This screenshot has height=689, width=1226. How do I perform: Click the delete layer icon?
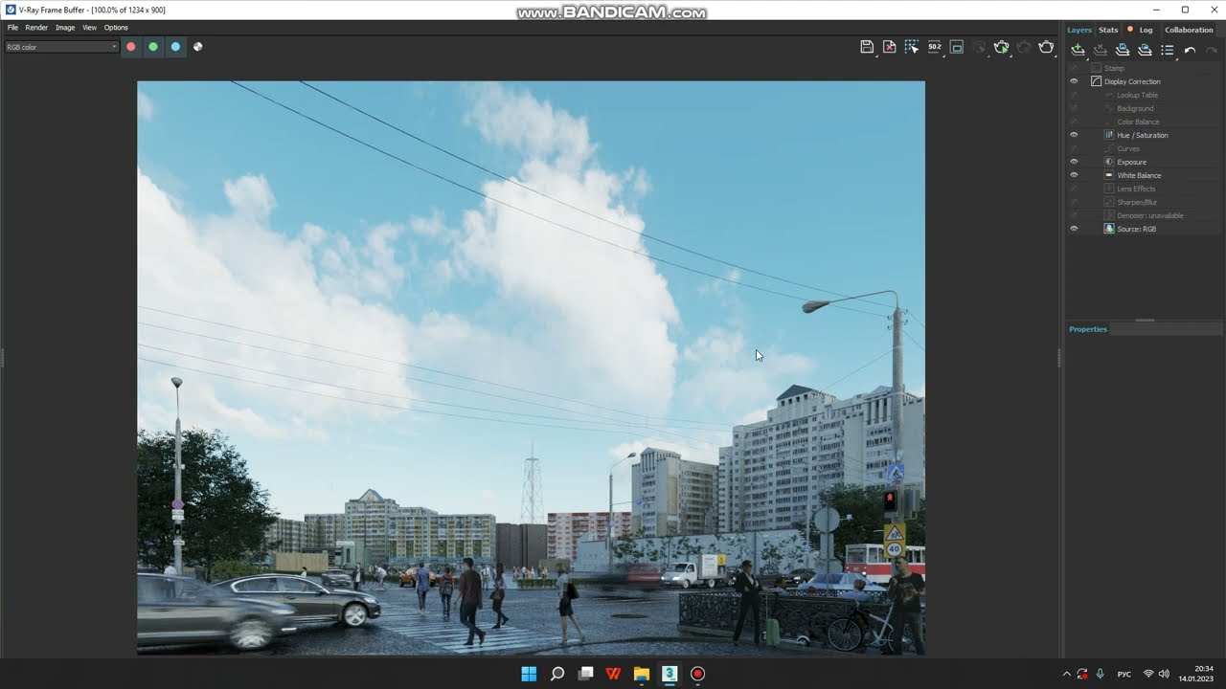(1101, 50)
